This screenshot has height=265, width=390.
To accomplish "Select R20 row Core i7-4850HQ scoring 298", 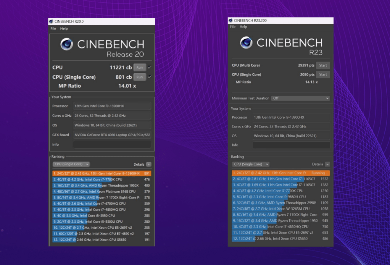I will (102, 209).
